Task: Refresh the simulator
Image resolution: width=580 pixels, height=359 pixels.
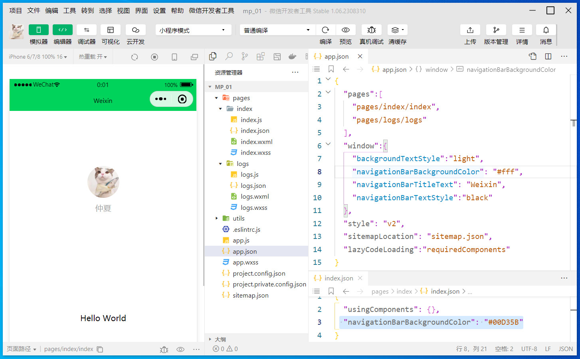Action: pyautogui.click(x=135, y=57)
